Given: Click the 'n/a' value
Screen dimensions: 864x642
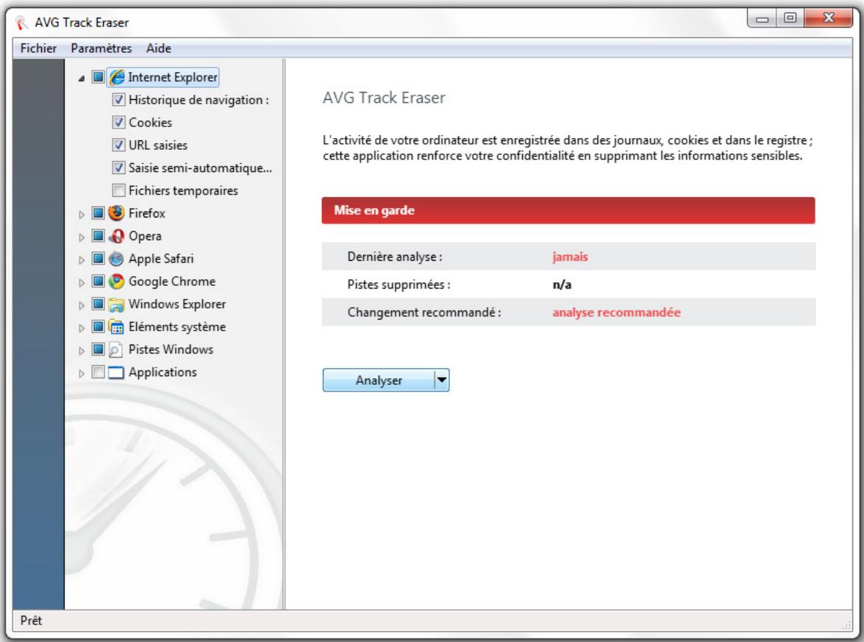Looking at the screenshot, I should [x=562, y=285].
